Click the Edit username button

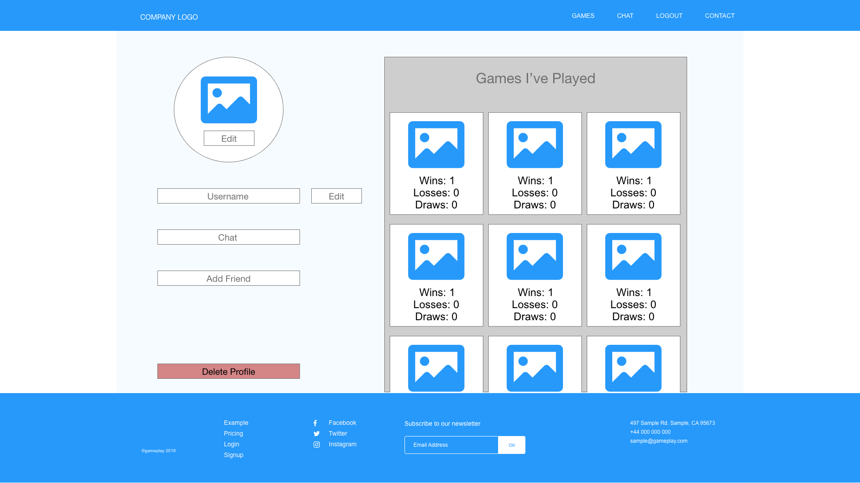(336, 196)
